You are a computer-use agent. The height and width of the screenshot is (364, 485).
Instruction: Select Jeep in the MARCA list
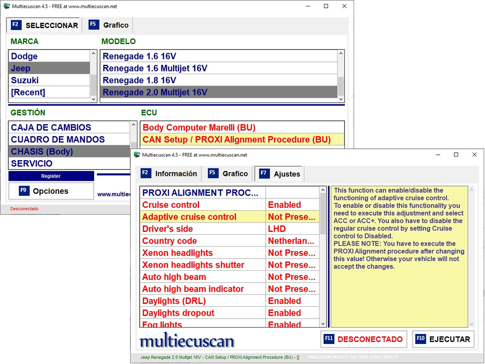[50, 68]
